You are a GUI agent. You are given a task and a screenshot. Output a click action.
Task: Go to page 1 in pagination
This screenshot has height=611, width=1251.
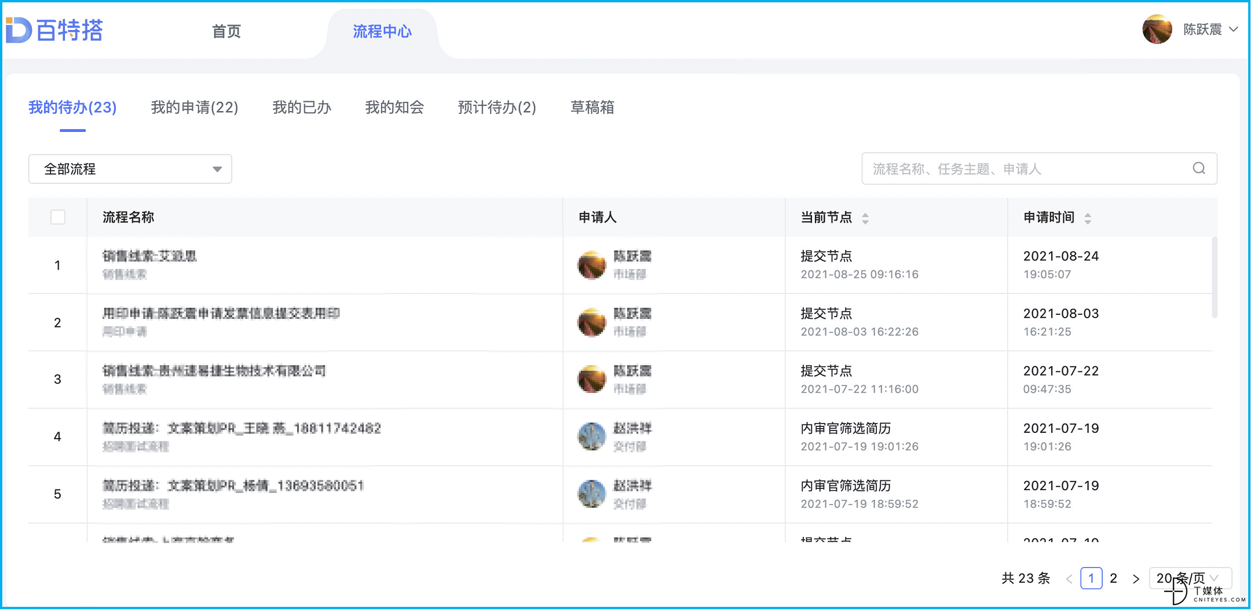tap(1091, 578)
